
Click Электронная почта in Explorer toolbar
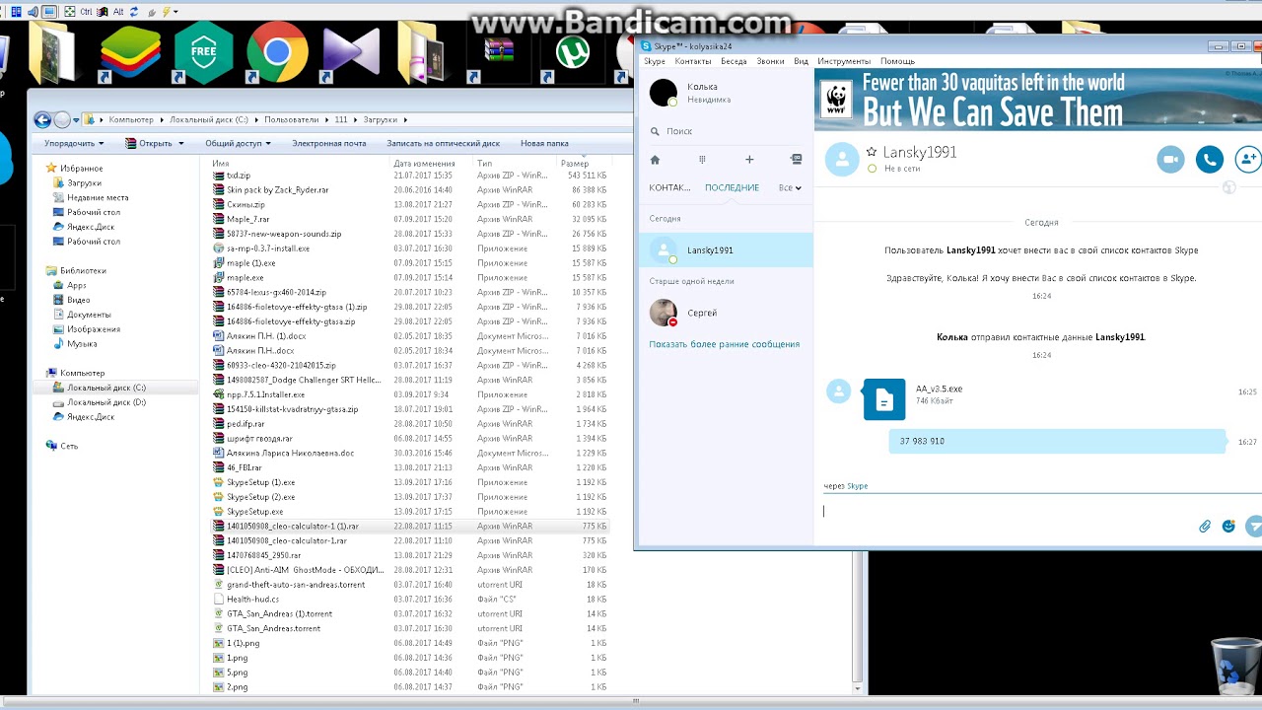(328, 143)
